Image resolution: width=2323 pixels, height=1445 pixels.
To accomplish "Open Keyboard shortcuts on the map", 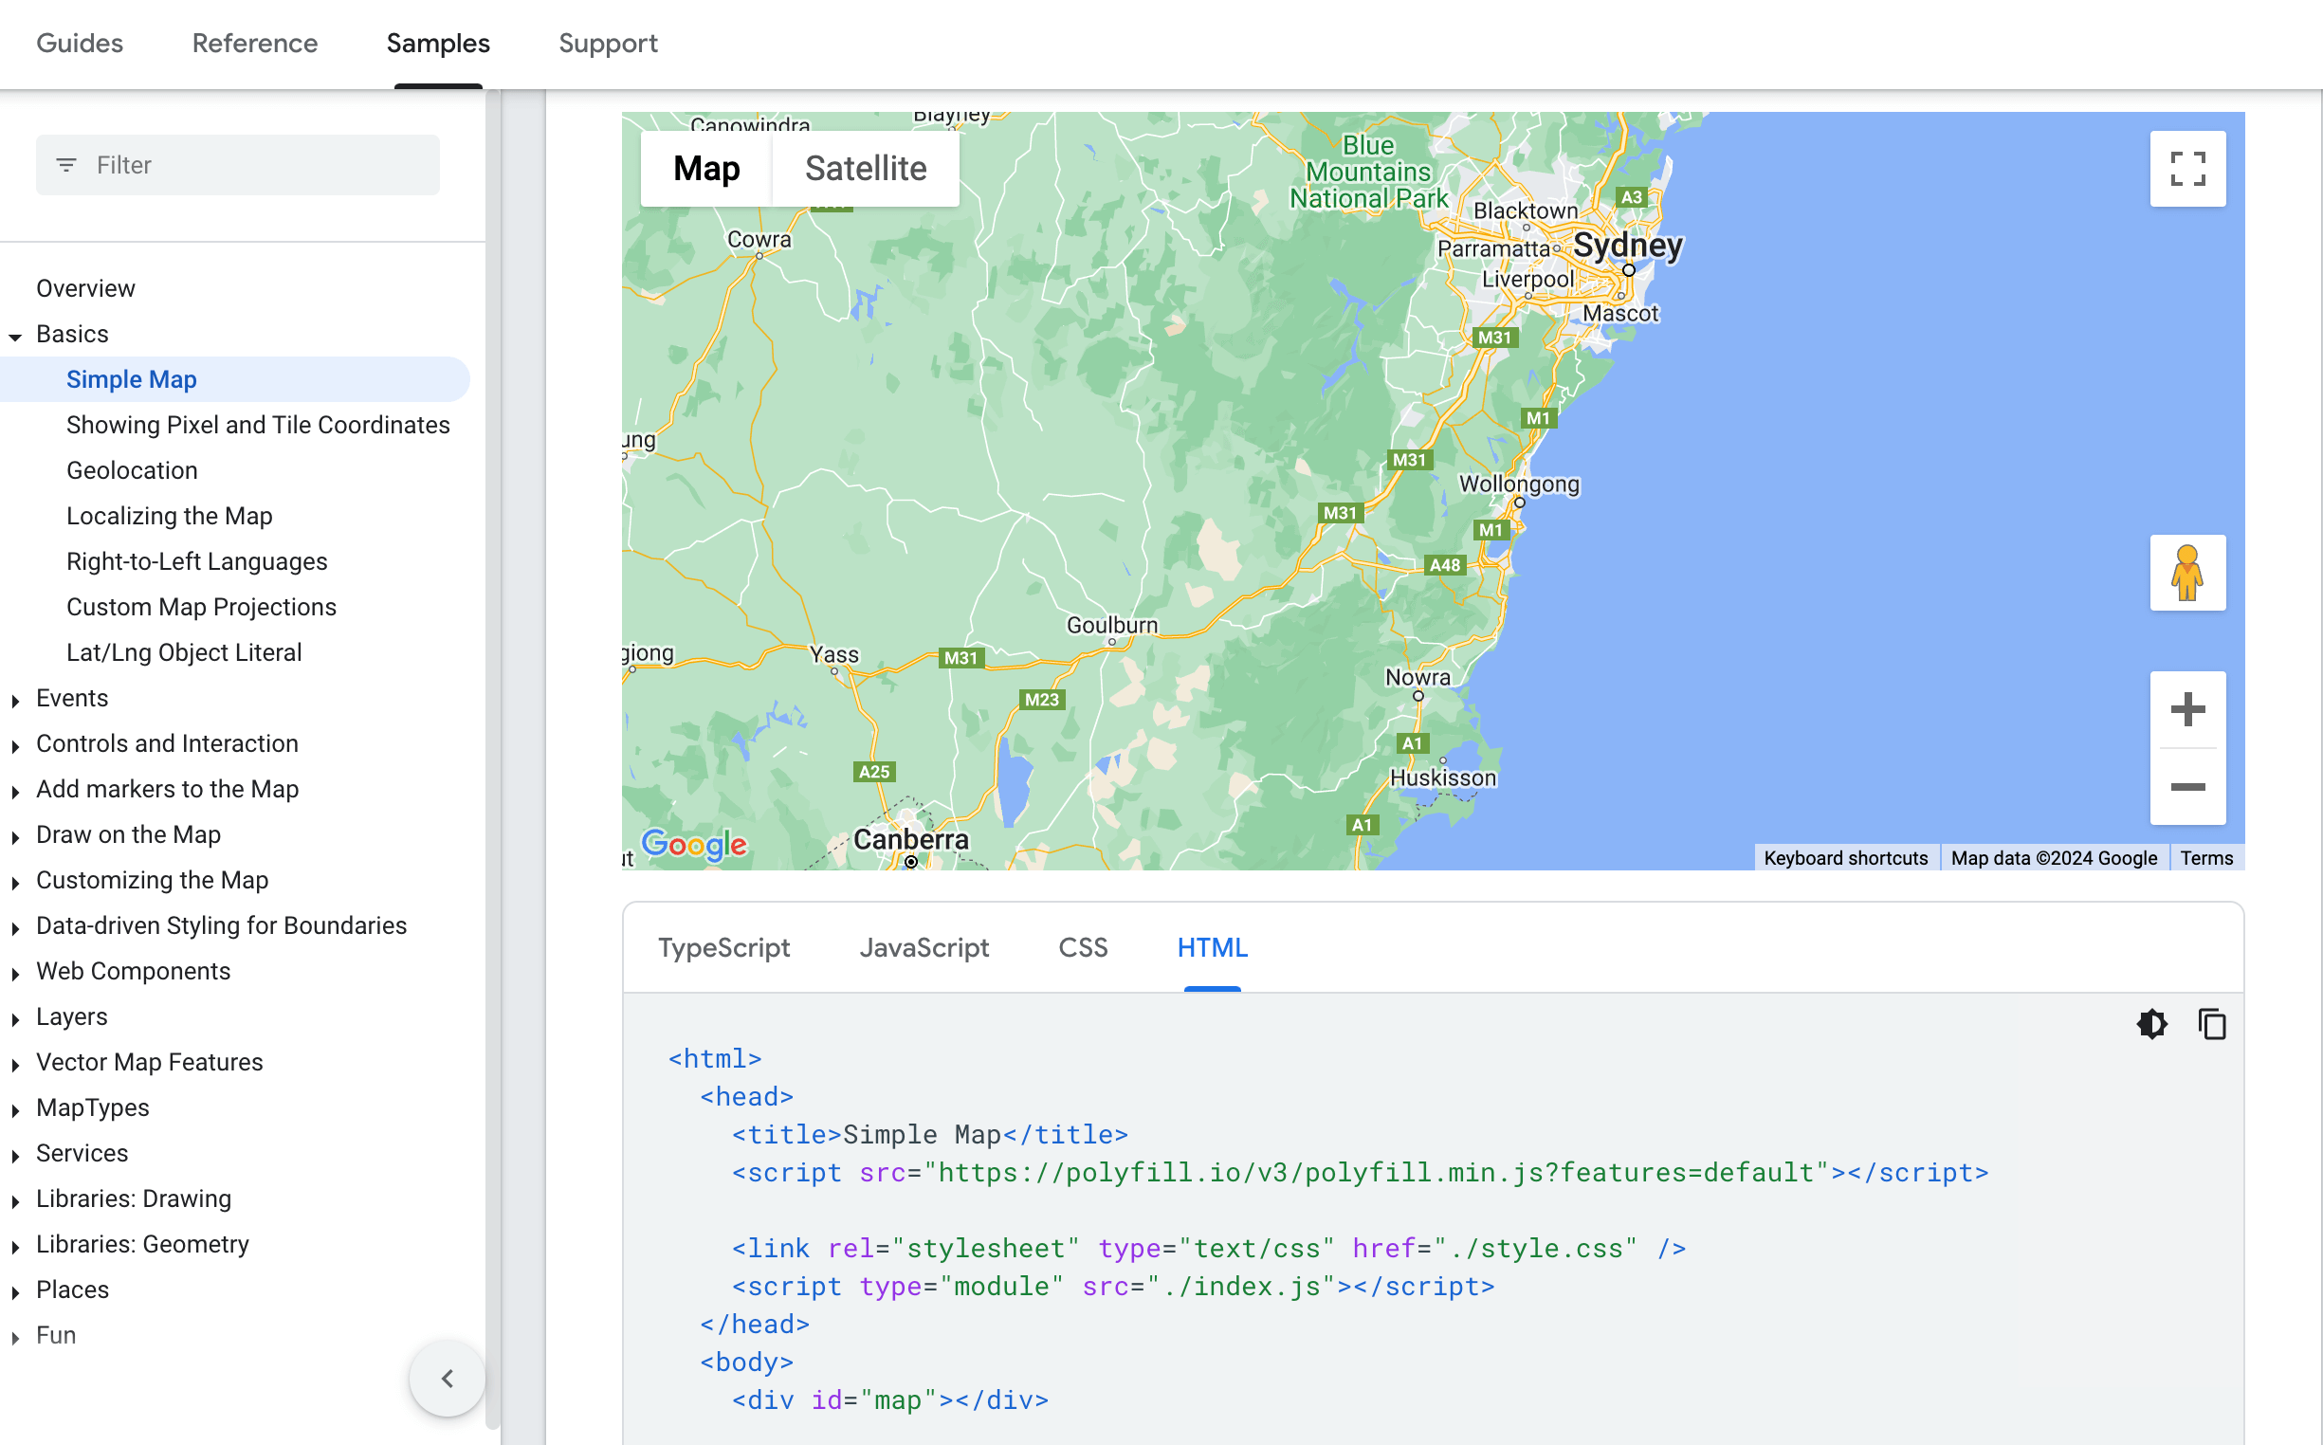I will [1845, 857].
